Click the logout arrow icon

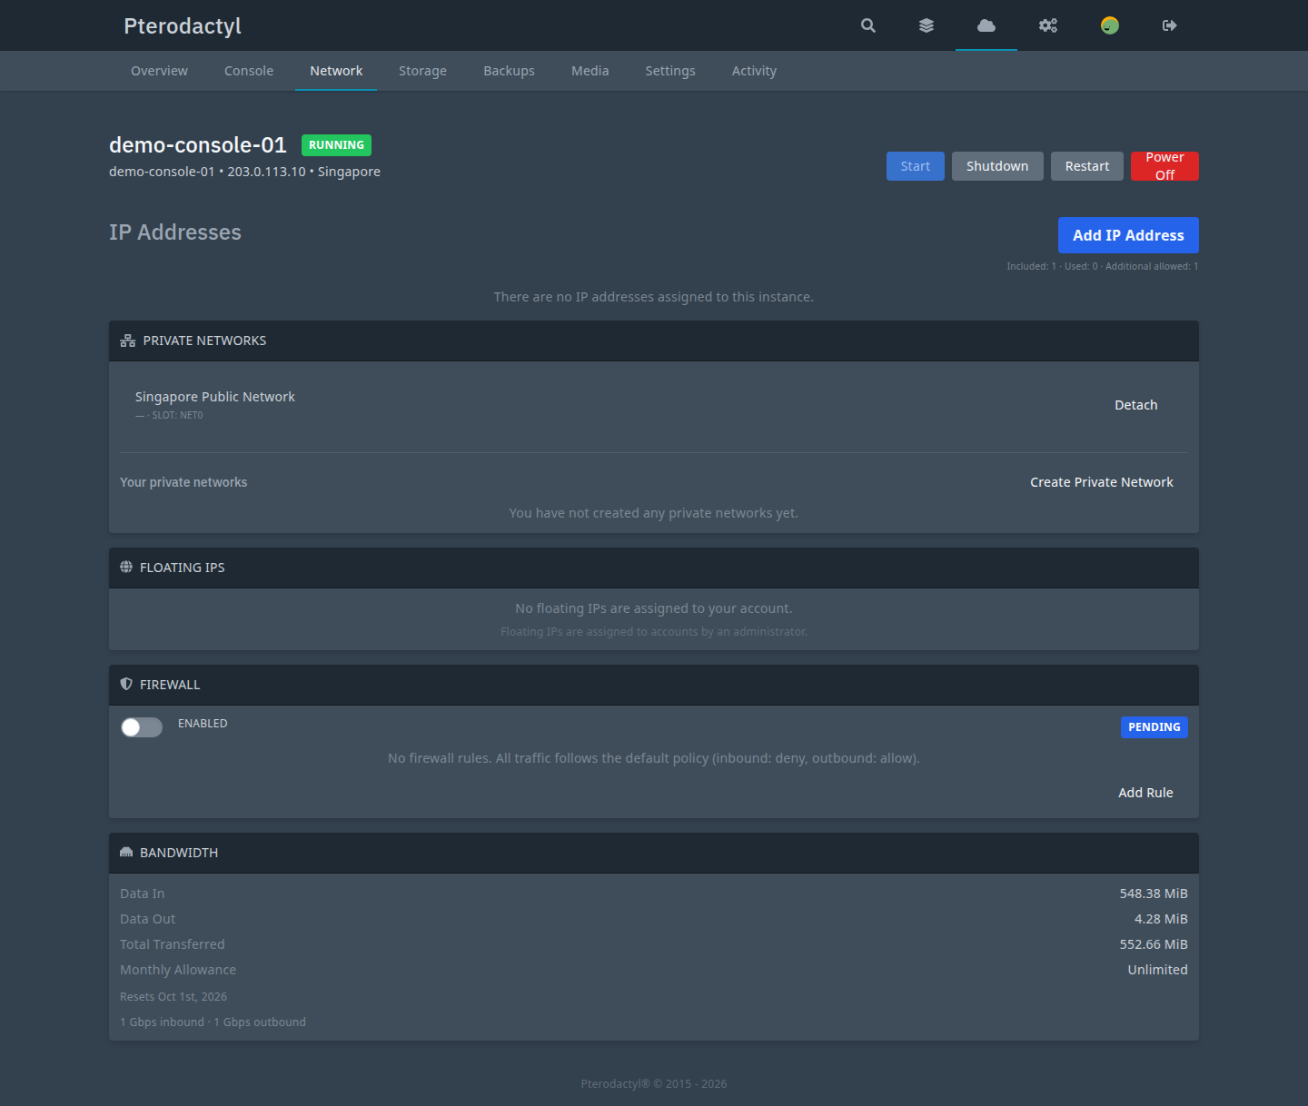pos(1170,25)
